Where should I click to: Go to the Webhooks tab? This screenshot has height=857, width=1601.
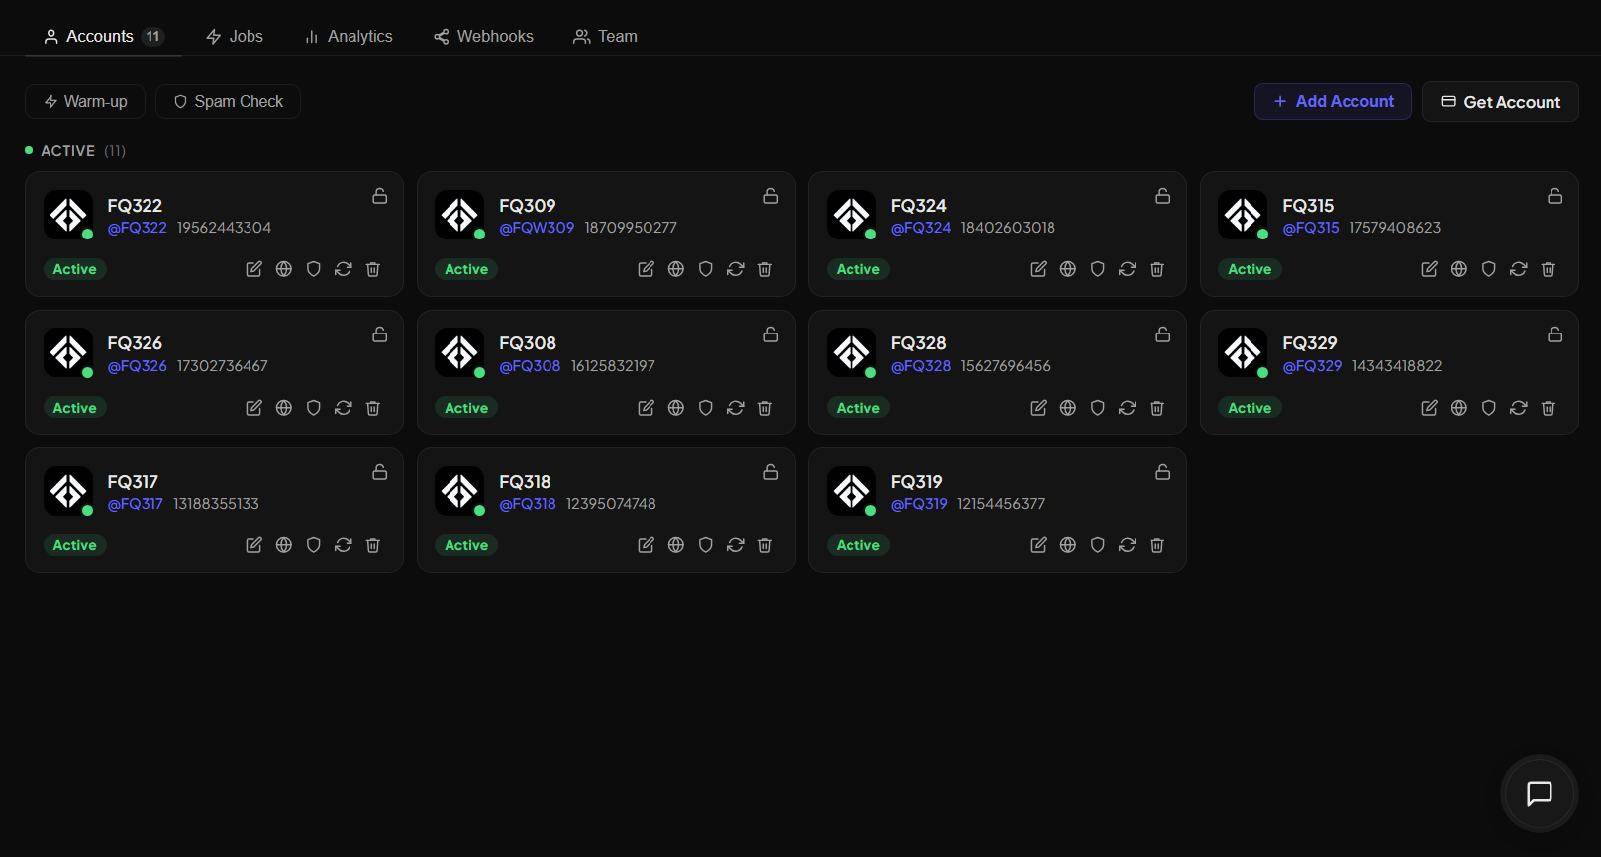483,36
